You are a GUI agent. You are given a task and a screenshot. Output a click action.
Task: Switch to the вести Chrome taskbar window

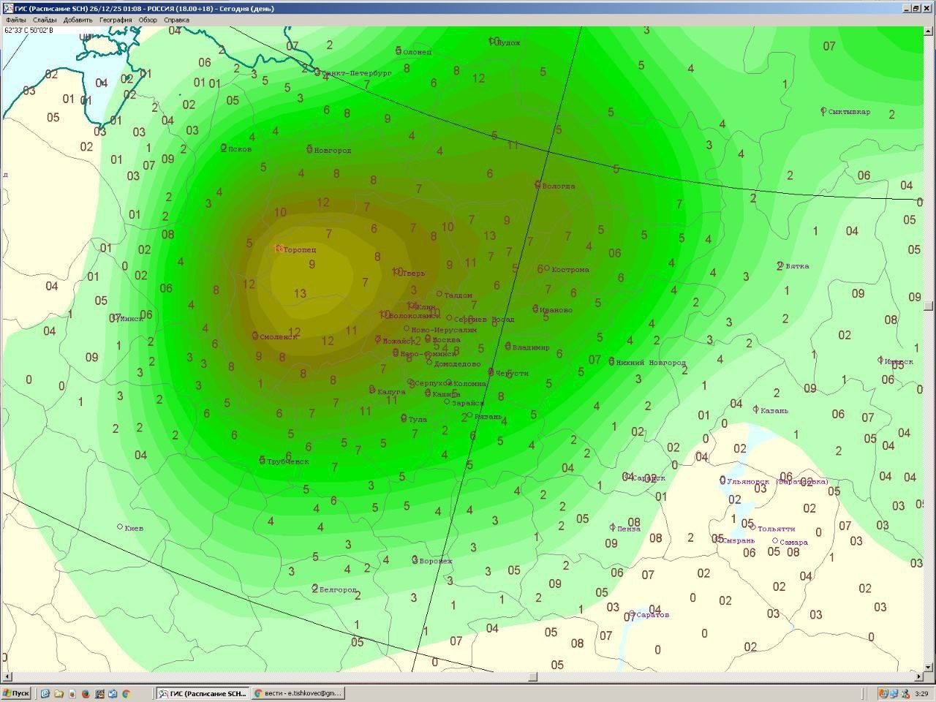coord(297,693)
